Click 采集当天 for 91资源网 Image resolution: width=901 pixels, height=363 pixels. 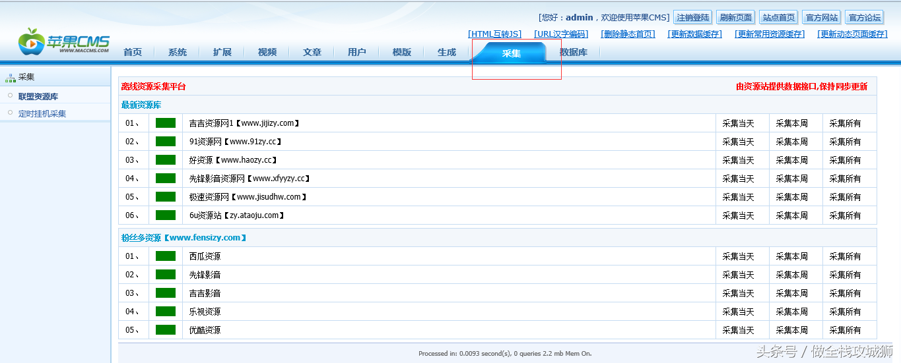[738, 142]
